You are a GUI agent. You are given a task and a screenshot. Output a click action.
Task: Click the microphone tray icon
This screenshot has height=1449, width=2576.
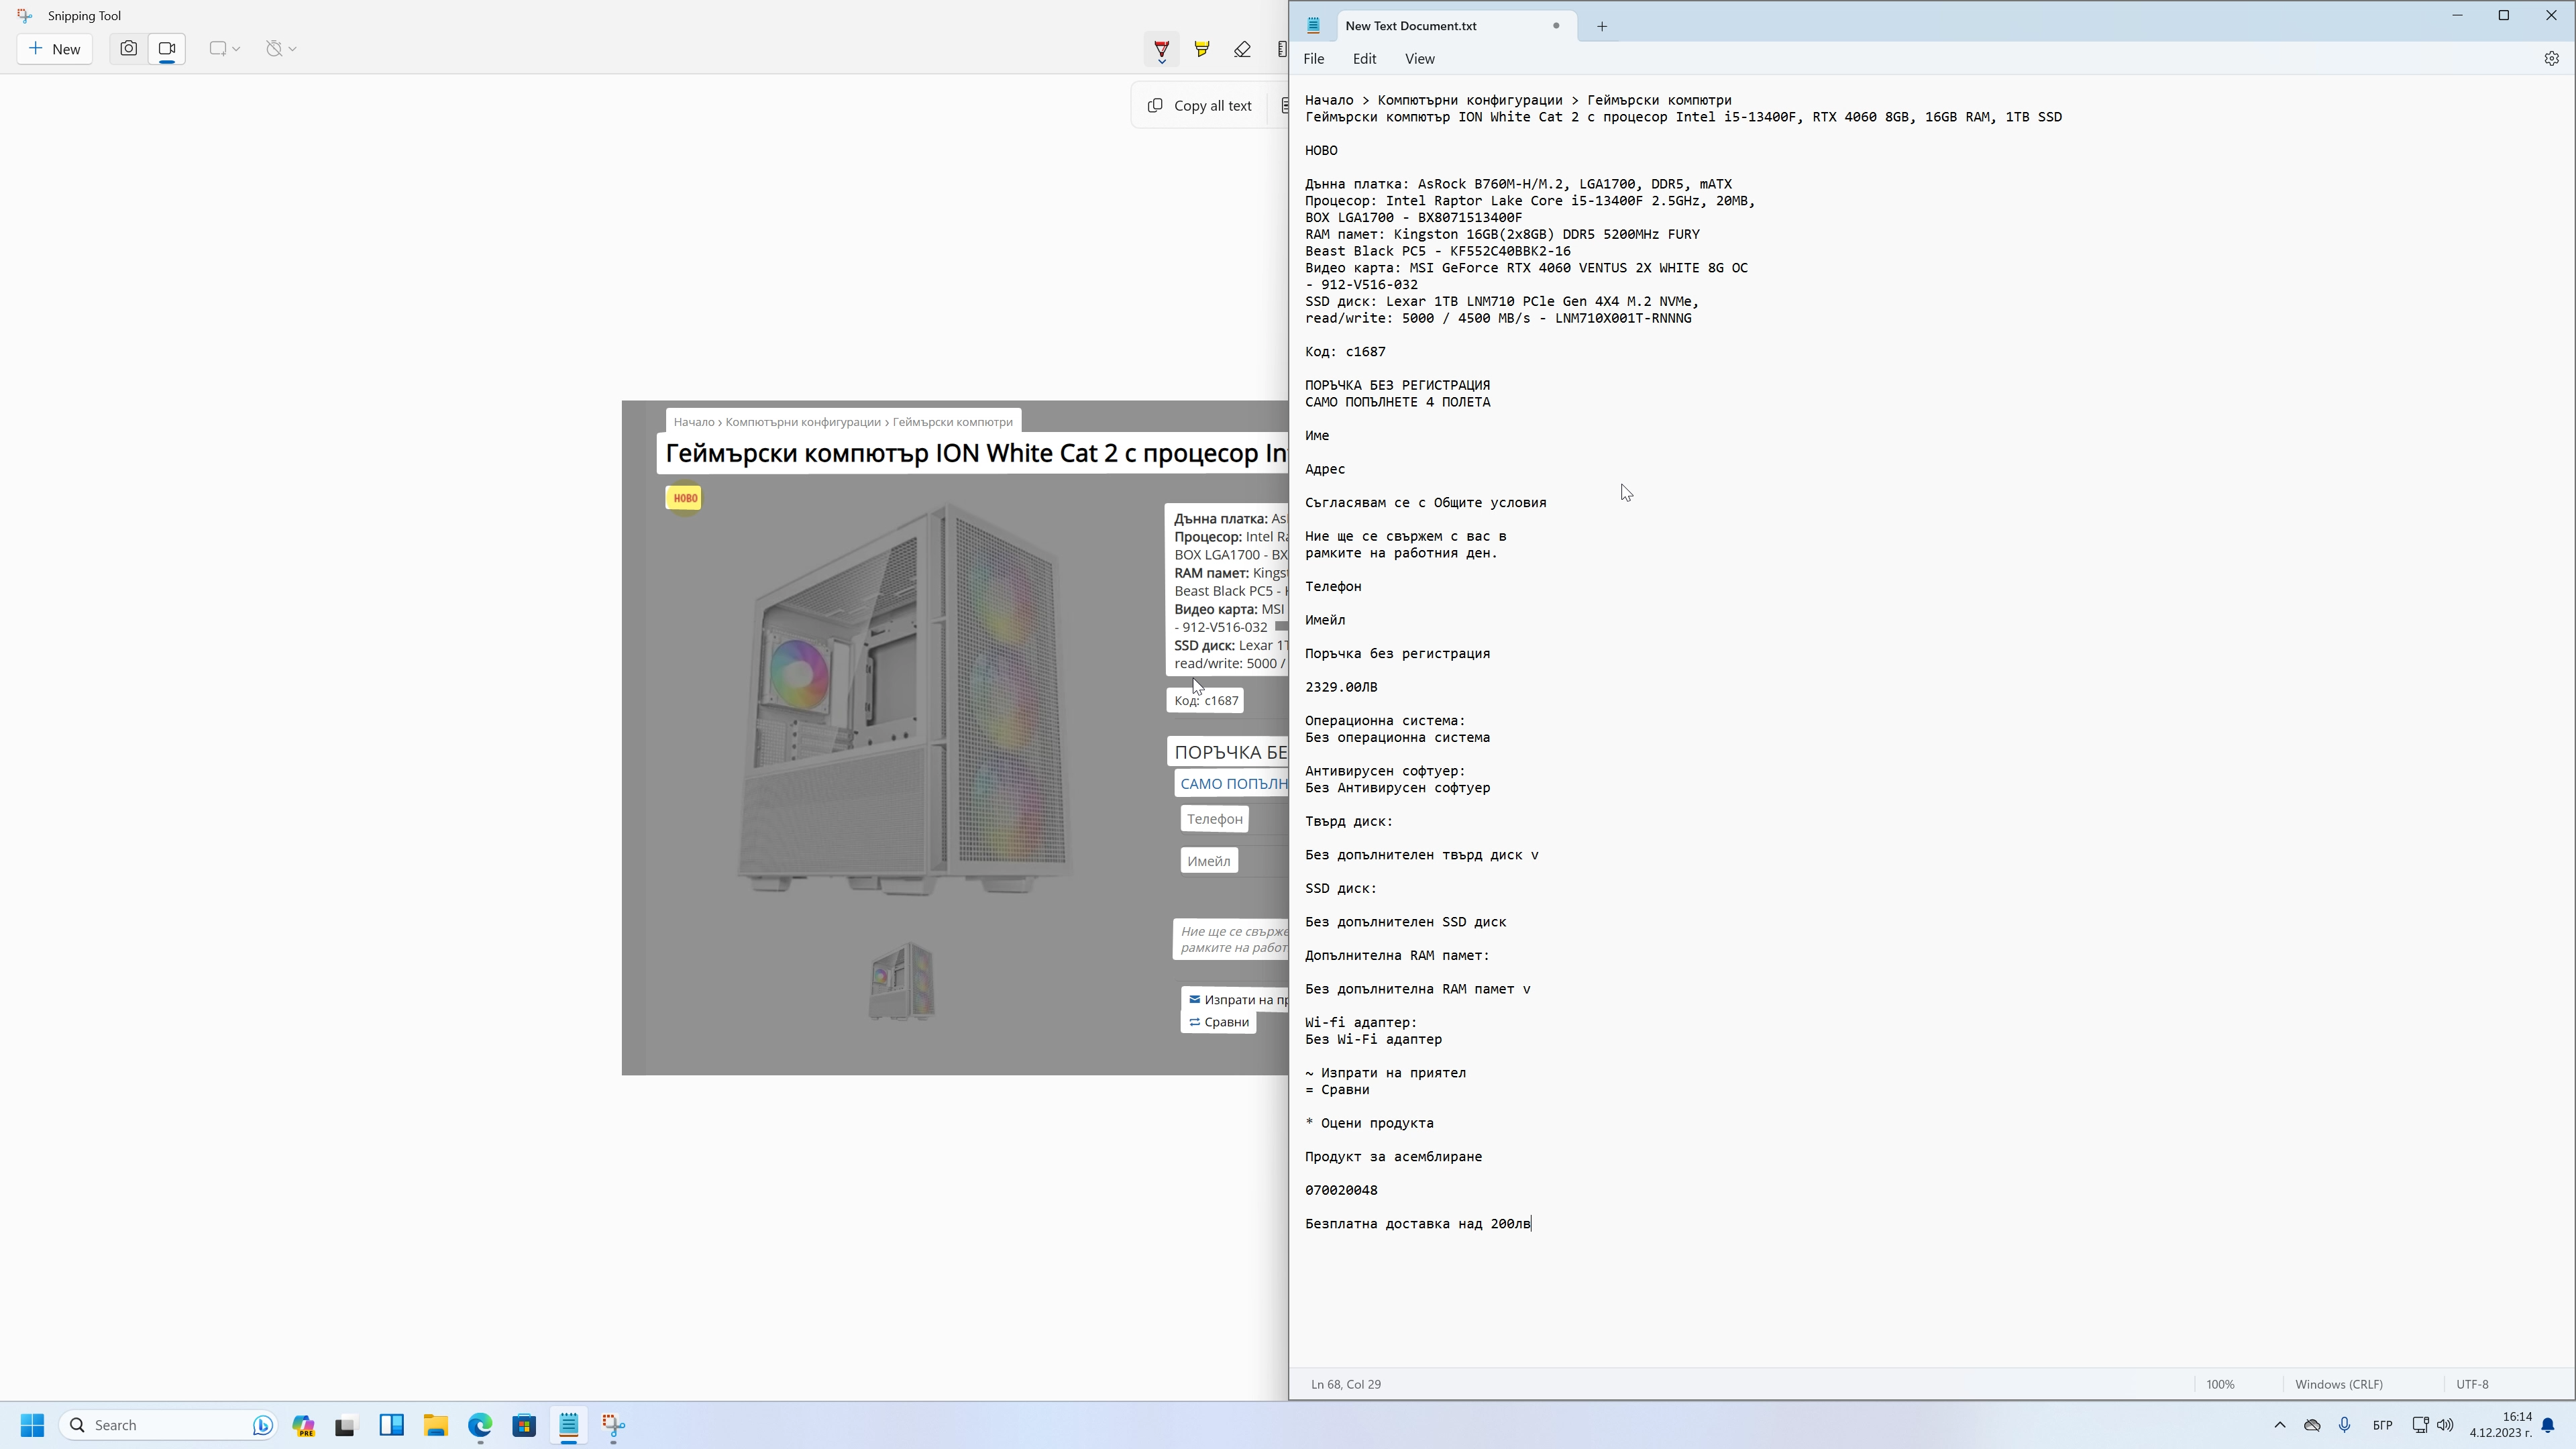(2344, 1425)
